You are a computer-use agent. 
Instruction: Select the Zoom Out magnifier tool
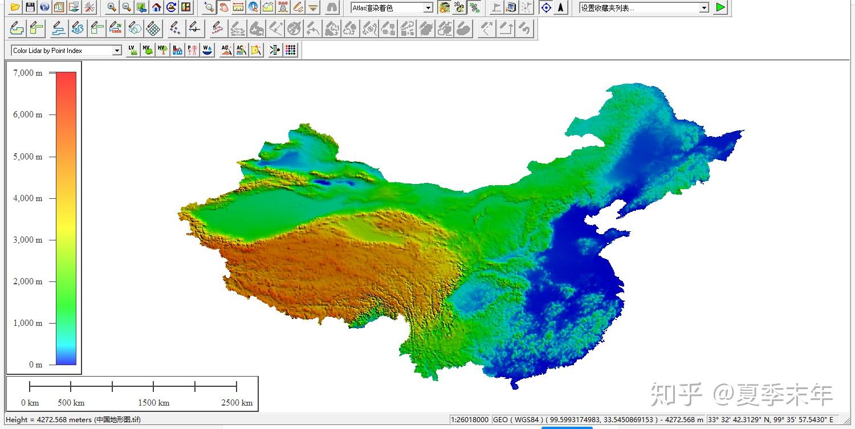coord(127,7)
